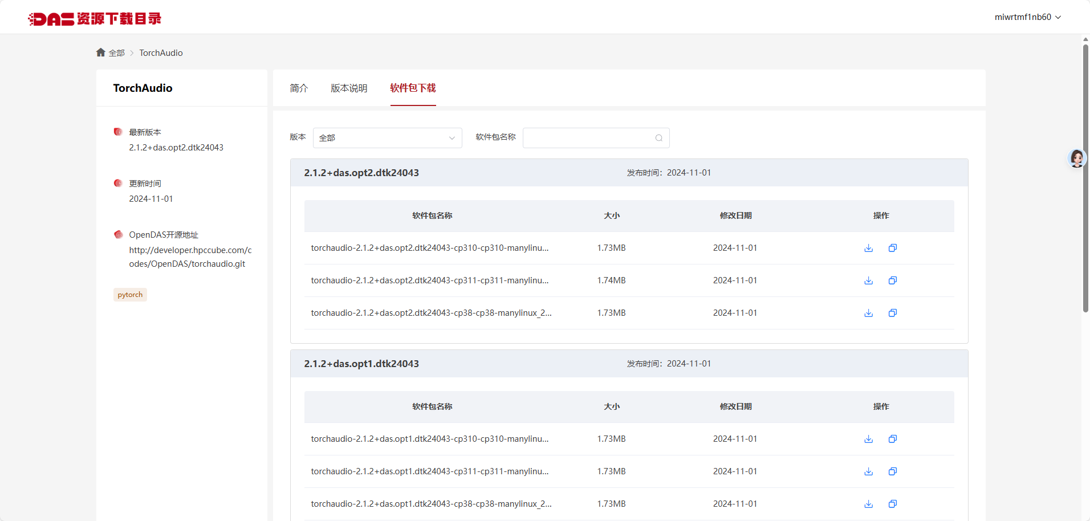Click the sidebar latest version 2.1.2+das.opt2.dtk24043
This screenshot has height=521, width=1090.
tap(176, 148)
